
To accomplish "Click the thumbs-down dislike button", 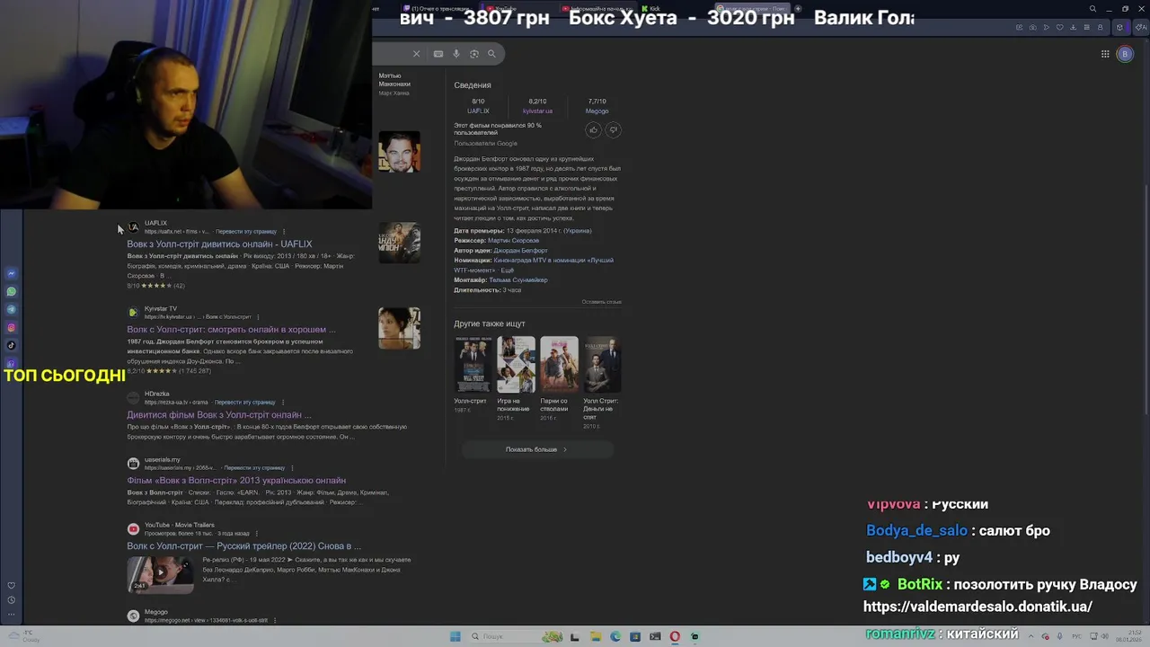I will 614,130.
